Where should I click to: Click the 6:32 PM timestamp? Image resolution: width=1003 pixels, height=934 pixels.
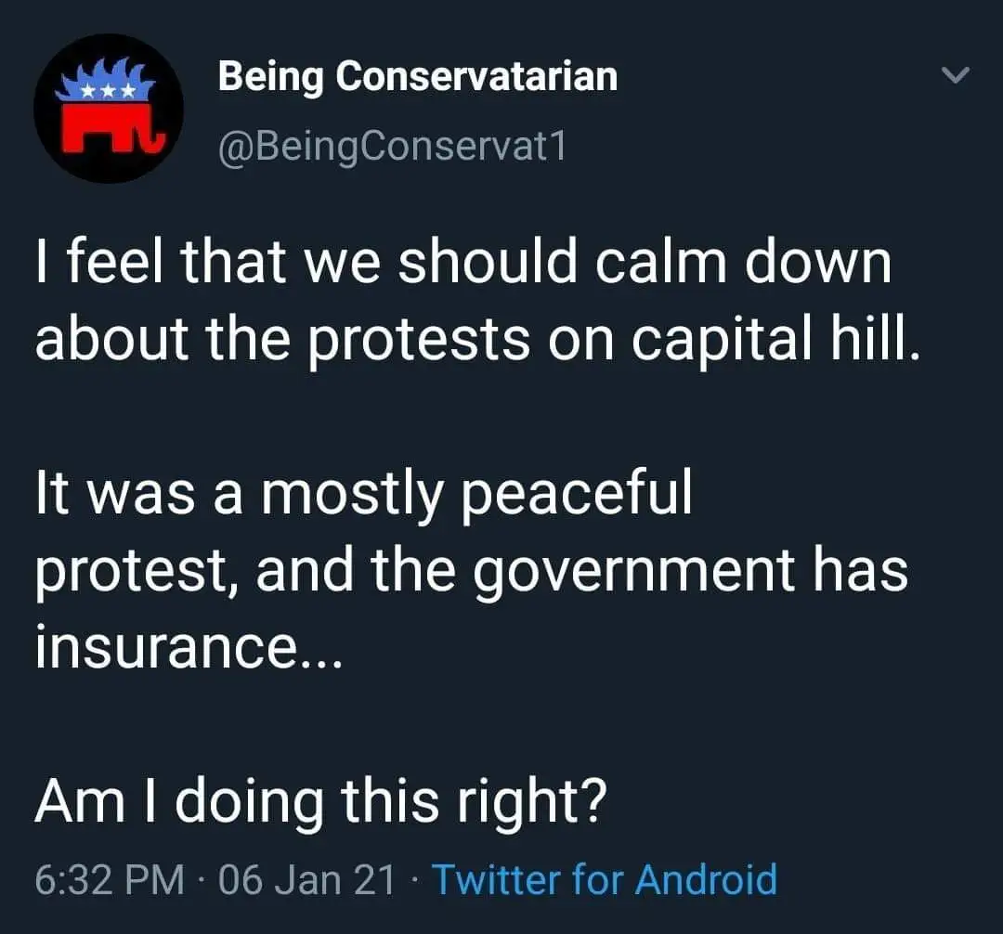110,878
